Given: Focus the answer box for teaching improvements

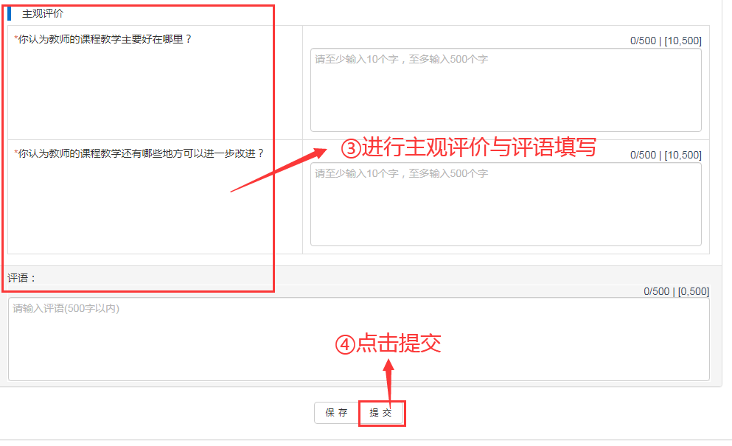Looking at the screenshot, I should coord(506,204).
